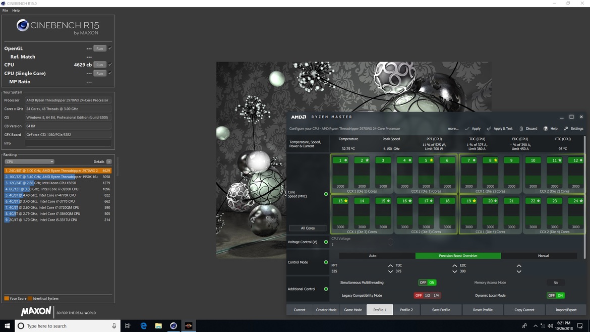Run the CPU Single Core benchmark
This screenshot has height=332, width=590.
pos(100,73)
